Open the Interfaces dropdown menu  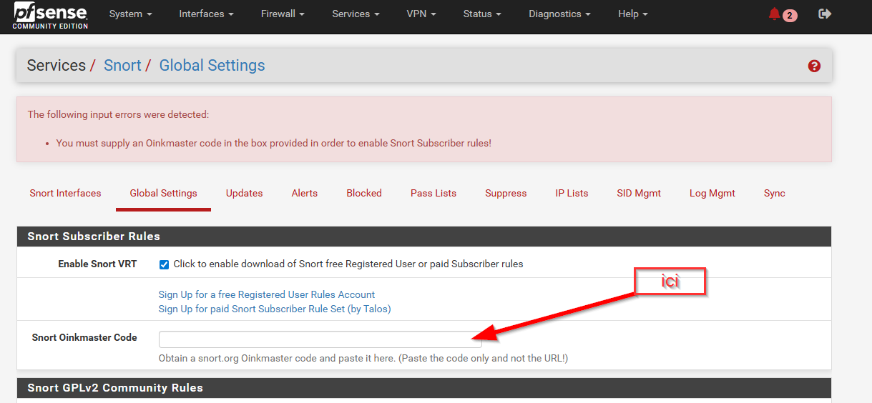pyautogui.click(x=206, y=14)
